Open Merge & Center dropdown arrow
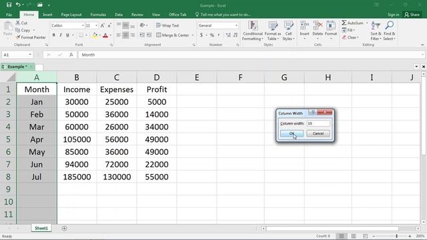Image resolution: width=427 pixels, height=240 pixels. coord(193,35)
